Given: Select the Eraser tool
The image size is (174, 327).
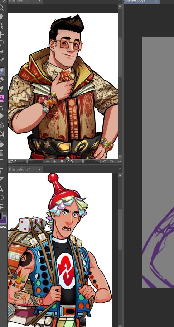Looking at the screenshot, I should tap(2, 117).
